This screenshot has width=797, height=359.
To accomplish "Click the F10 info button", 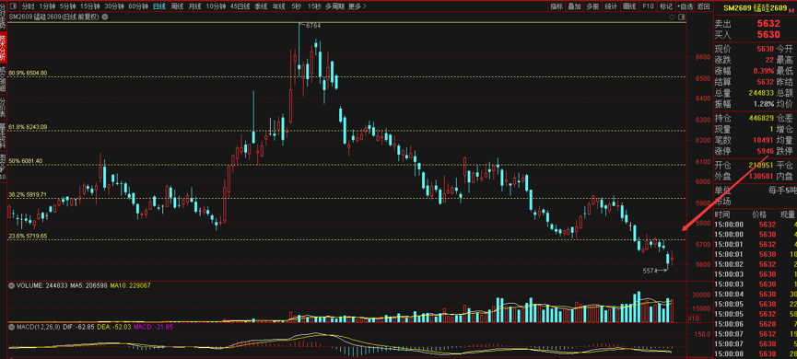I will (x=648, y=6).
